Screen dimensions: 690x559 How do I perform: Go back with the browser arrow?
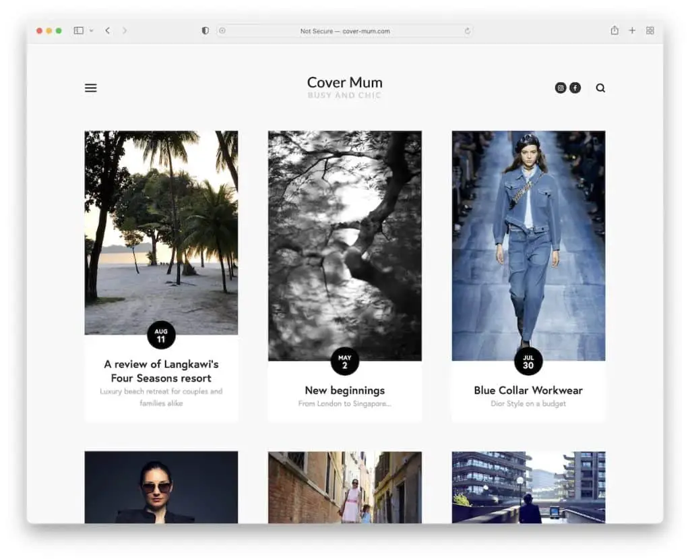pyautogui.click(x=107, y=30)
